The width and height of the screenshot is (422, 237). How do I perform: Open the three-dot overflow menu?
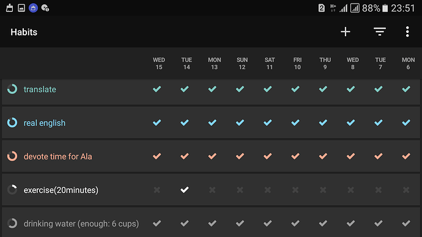[407, 32]
